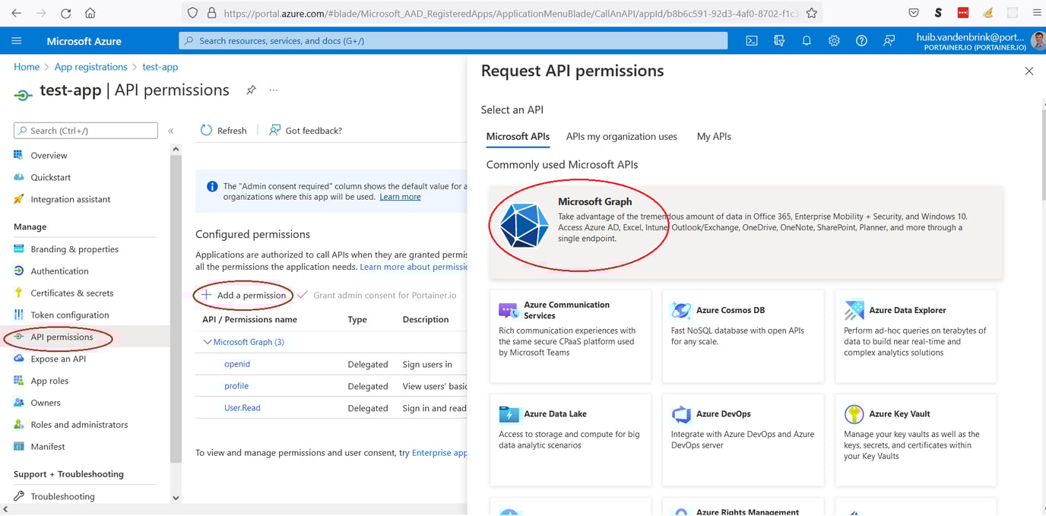The width and height of the screenshot is (1046, 516).
Task: Open the more options ellipsis beside the pin
Action: pyautogui.click(x=273, y=90)
